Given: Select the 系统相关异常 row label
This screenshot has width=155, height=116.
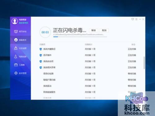Looking at the screenshot, I should click(x=49, y=67).
